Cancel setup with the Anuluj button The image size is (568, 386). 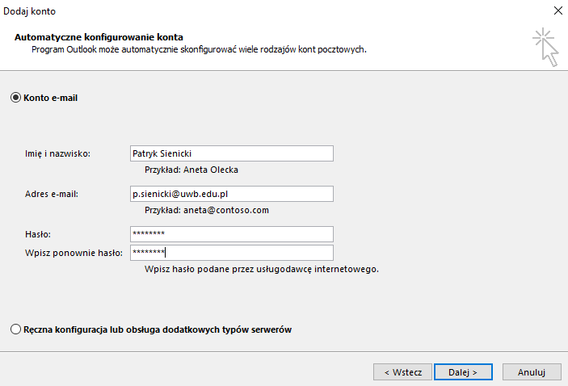(x=532, y=372)
